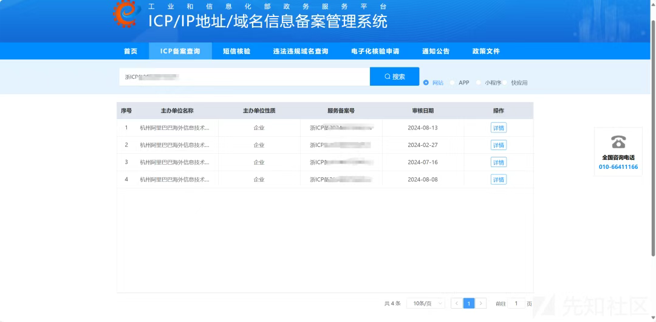
Task: Go to next page arrow in pagination
Action: [x=480, y=303]
